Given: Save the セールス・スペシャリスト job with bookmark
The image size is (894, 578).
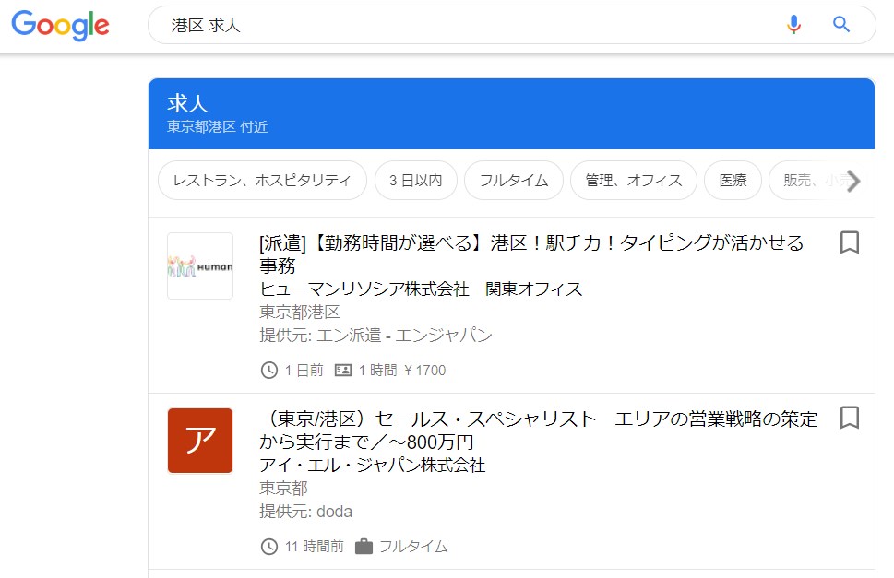Looking at the screenshot, I should [849, 418].
